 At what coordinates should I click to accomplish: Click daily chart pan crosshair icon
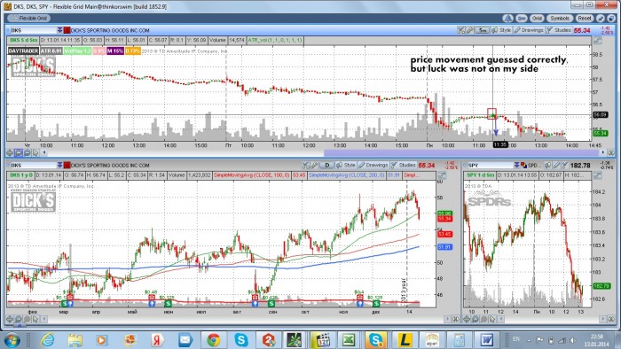coord(10,319)
